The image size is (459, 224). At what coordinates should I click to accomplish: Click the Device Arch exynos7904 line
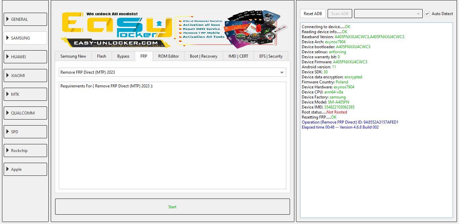324,42
